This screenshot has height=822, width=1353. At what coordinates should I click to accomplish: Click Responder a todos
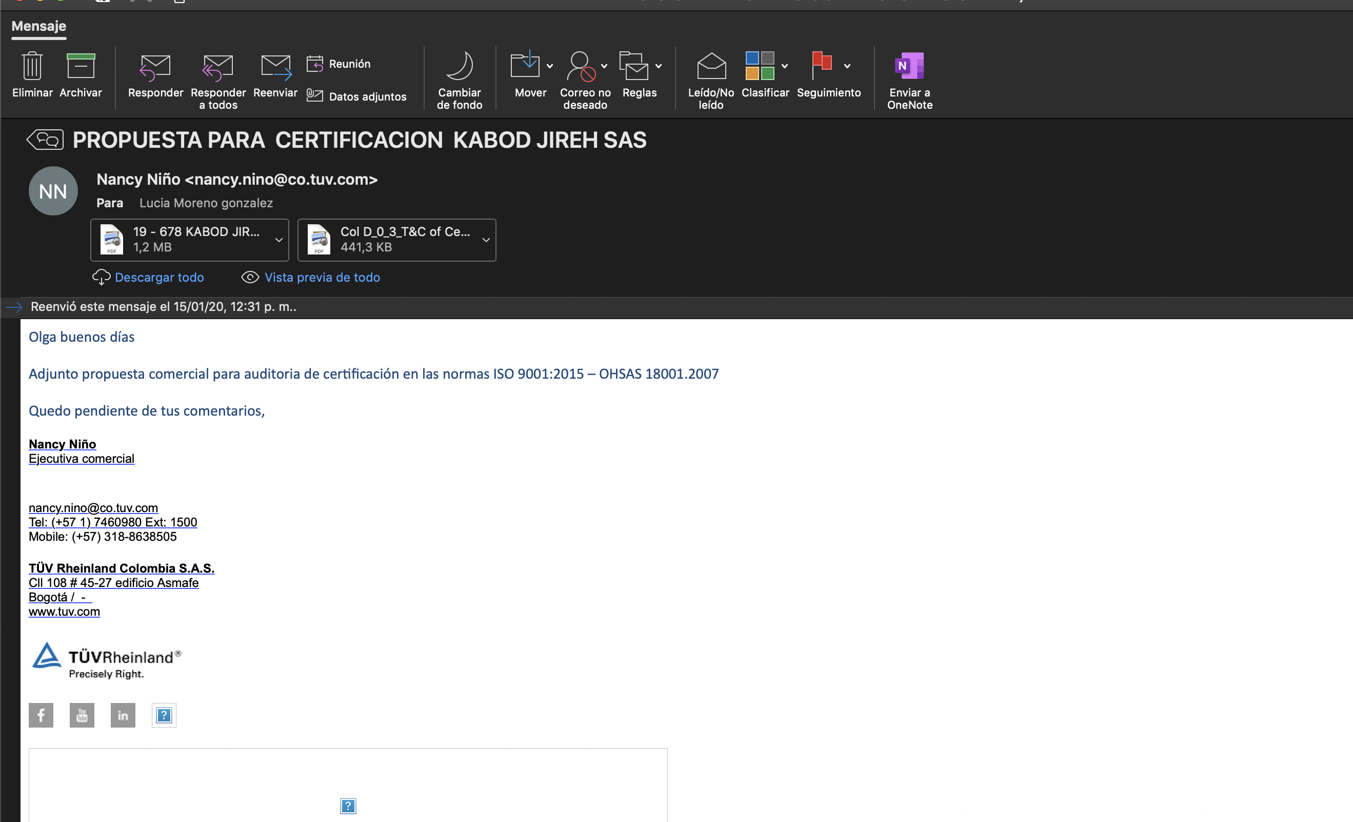[x=217, y=68]
